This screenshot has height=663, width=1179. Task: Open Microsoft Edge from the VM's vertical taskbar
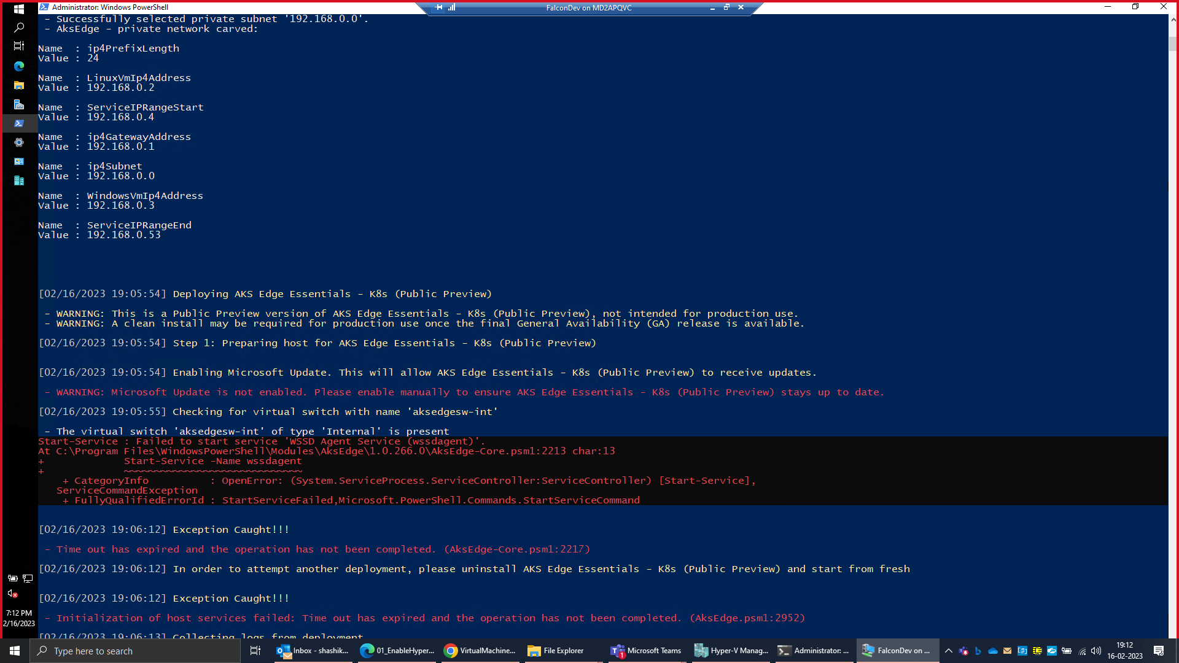click(x=19, y=66)
